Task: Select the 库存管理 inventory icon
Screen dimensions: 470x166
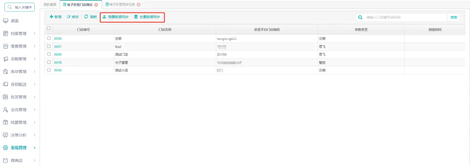Action: tap(5, 72)
